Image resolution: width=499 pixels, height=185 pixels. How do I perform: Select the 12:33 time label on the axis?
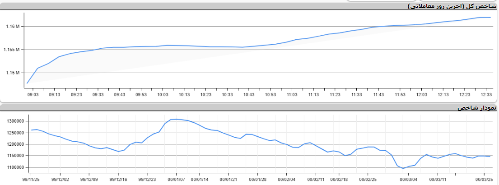487,95
